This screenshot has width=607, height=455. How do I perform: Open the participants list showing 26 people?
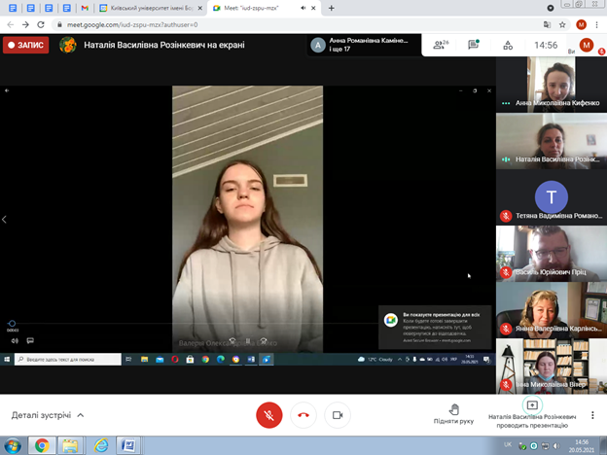point(440,45)
